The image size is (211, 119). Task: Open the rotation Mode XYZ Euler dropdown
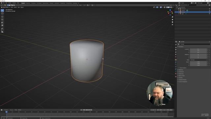[x=198, y=60]
